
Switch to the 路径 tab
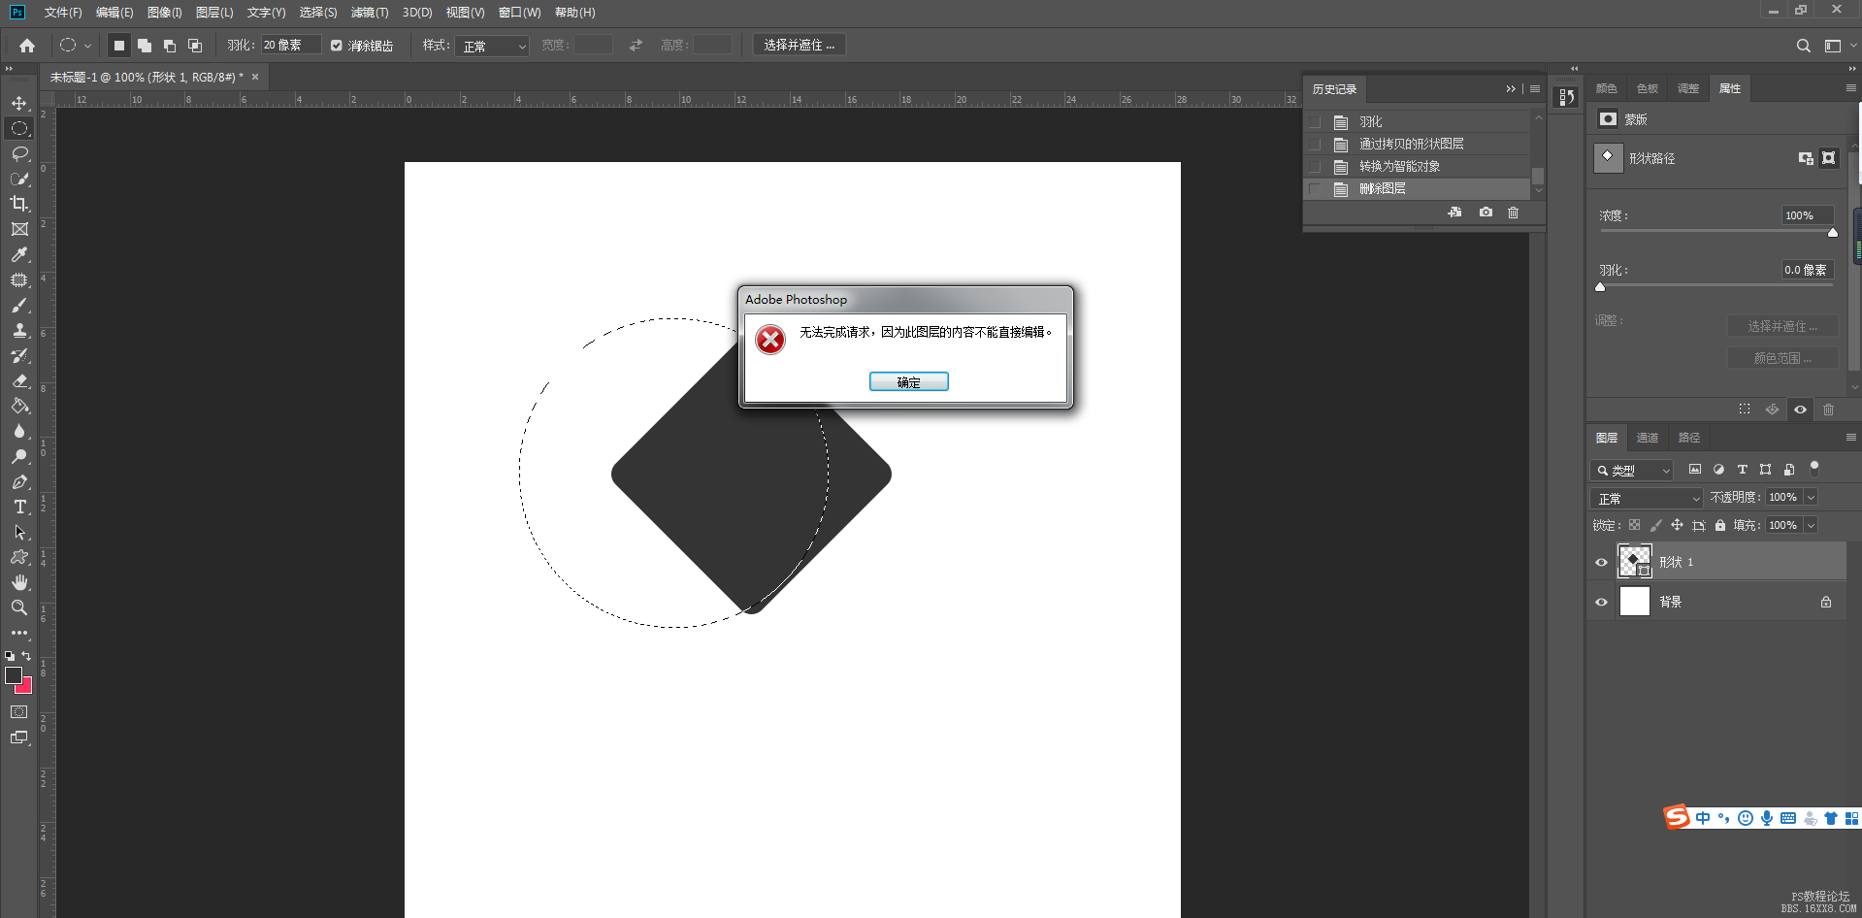coord(1689,438)
